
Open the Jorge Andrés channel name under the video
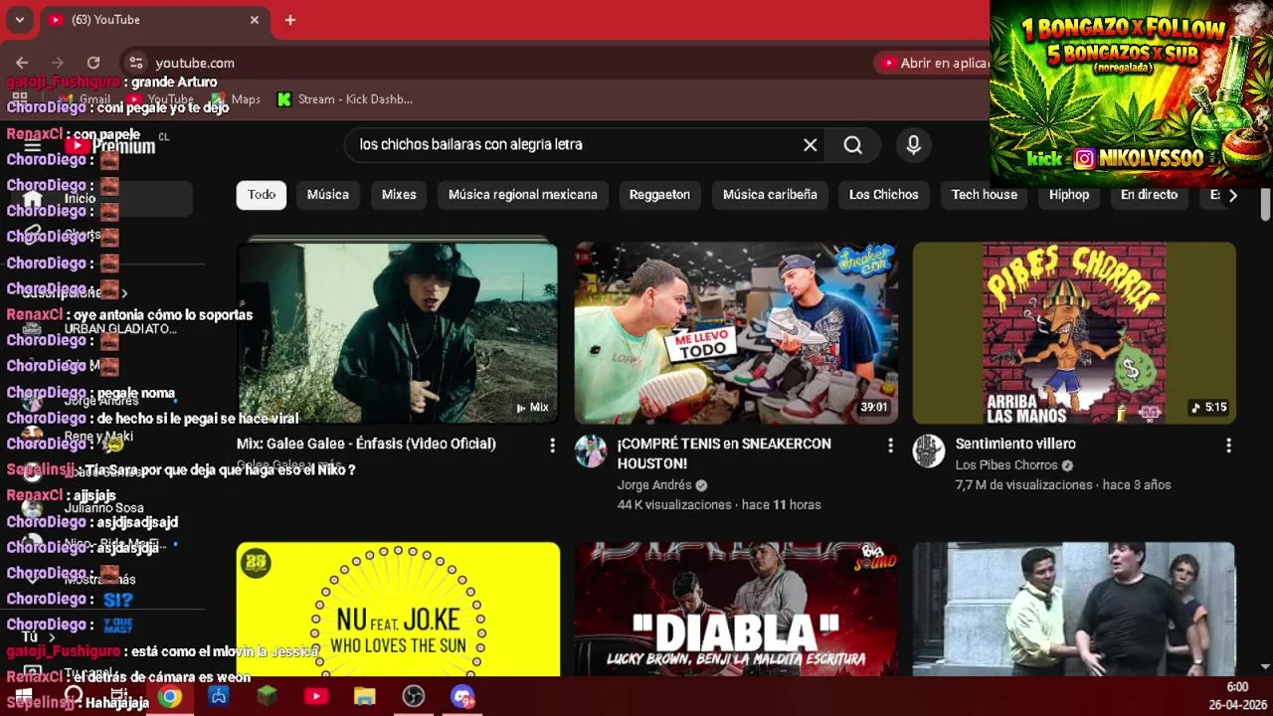click(x=654, y=485)
